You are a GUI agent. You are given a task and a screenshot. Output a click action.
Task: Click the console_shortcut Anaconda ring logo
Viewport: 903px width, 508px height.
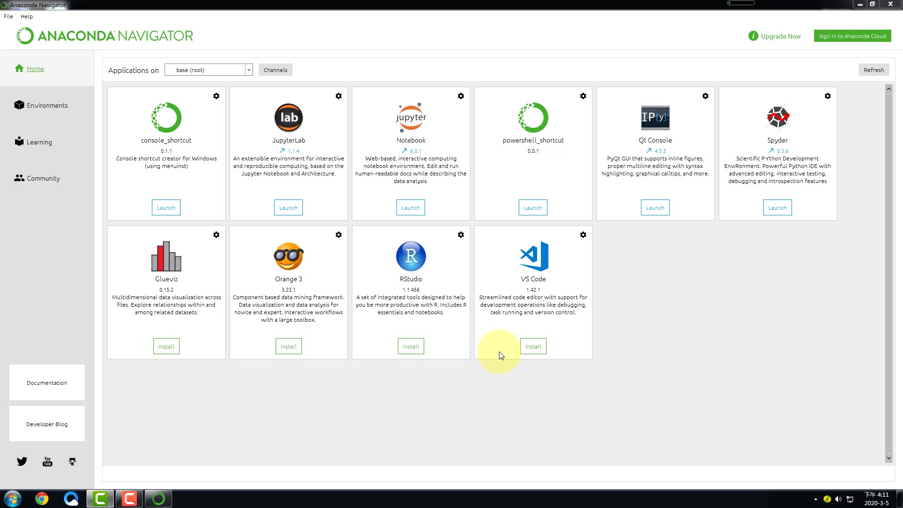[166, 118]
